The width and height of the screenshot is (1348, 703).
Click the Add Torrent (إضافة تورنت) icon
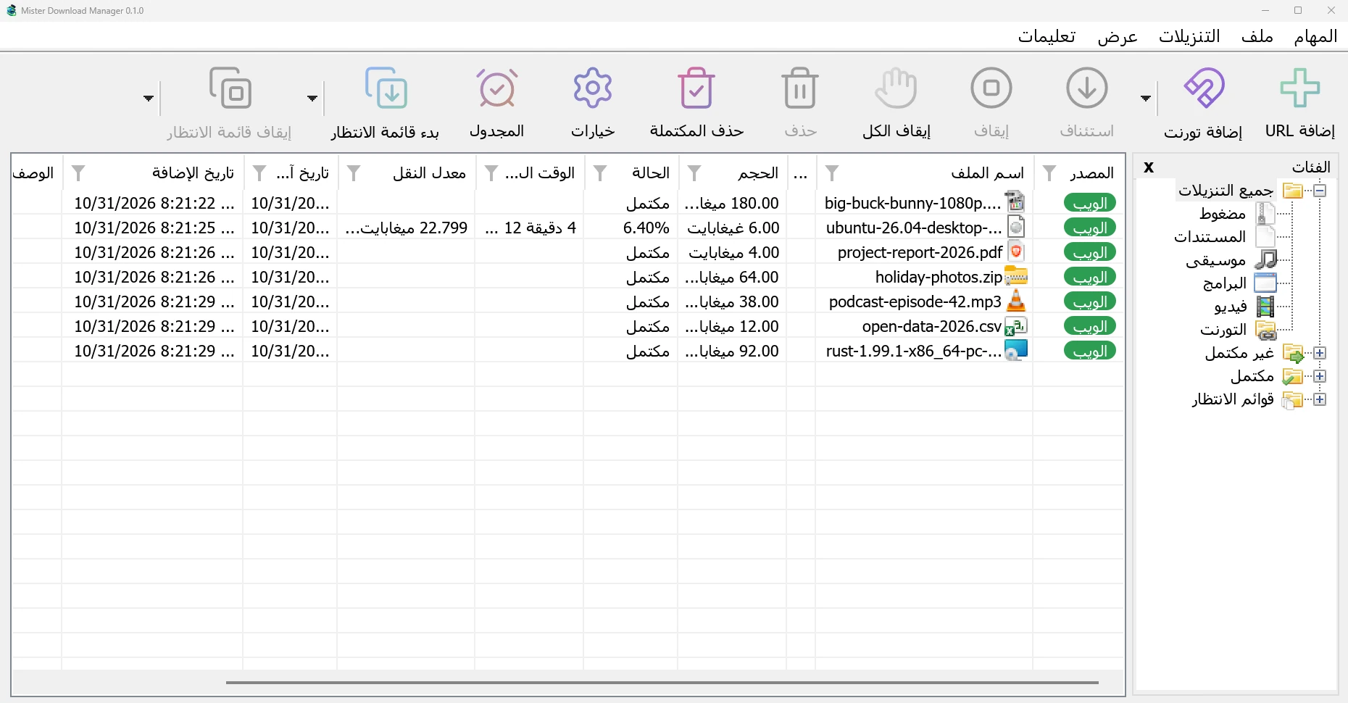click(x=1204, y=88)
